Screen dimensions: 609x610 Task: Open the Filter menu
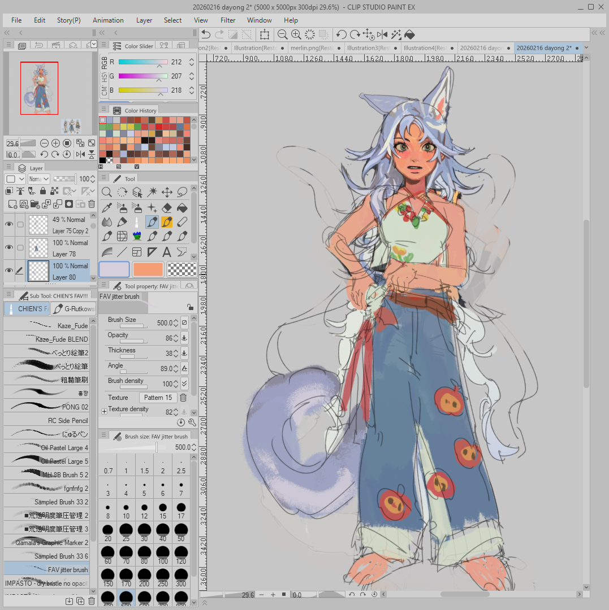click(228, 20)
